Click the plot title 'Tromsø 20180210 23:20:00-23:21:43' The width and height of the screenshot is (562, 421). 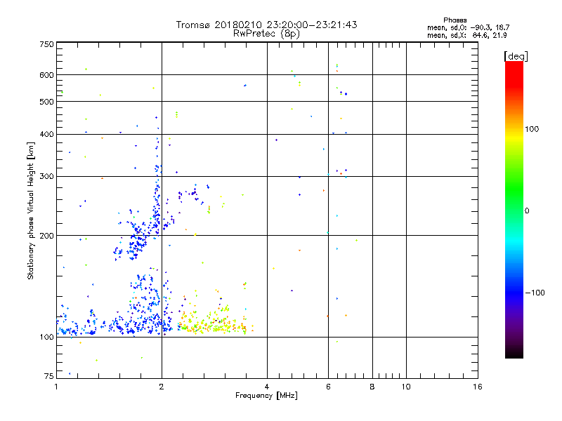tap(266, 25)
